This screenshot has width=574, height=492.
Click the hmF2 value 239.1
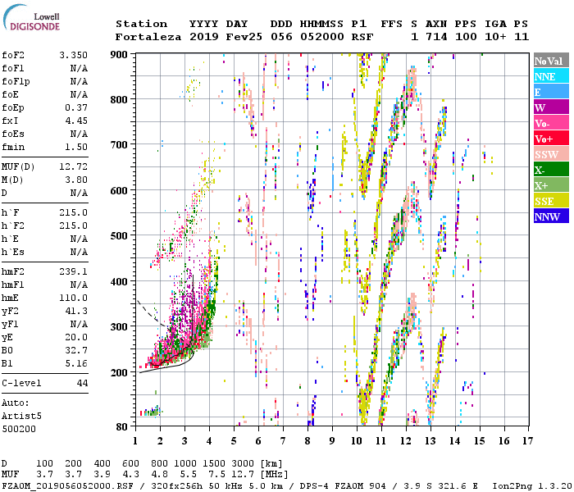coord(74,271)
